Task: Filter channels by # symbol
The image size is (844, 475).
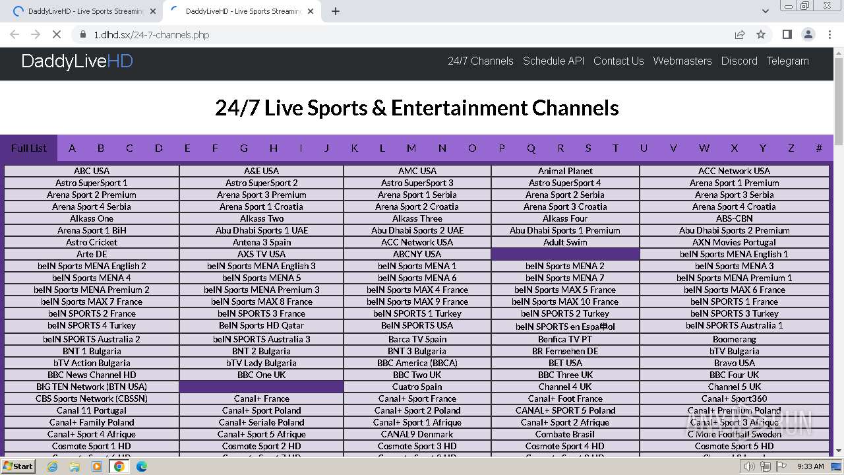Action: (819, 148)
